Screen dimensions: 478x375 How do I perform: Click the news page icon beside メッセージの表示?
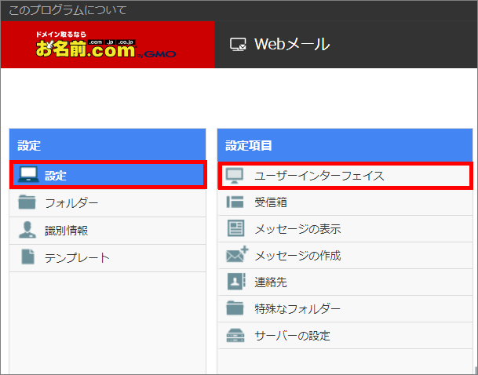pyautogui.click(x=235, y=228)
